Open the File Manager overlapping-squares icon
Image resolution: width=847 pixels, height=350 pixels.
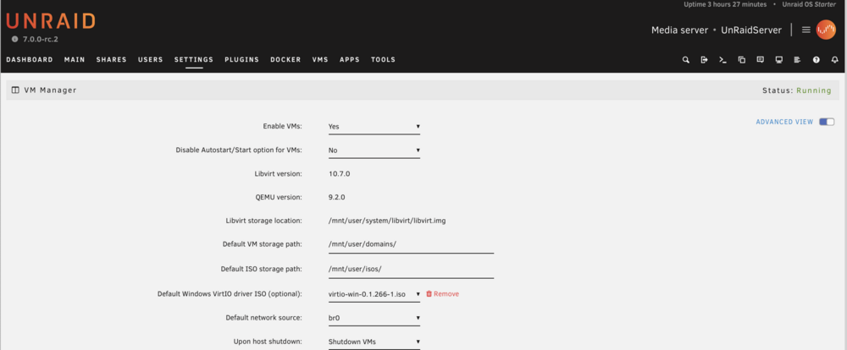pos(742,60)
